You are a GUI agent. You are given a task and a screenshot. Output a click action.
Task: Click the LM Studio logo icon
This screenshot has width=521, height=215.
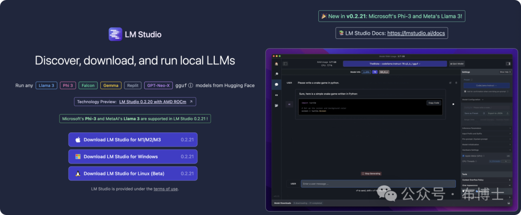(x=115, y=34)
